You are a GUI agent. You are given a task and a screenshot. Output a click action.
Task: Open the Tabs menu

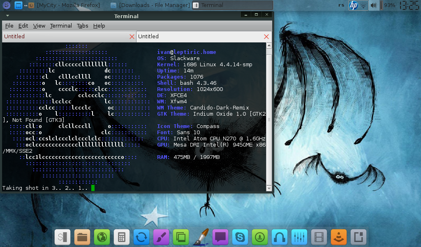[x=82, y=26]
